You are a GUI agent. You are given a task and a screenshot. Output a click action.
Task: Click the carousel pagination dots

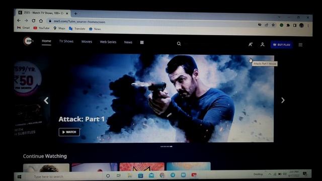pos(167,146)
